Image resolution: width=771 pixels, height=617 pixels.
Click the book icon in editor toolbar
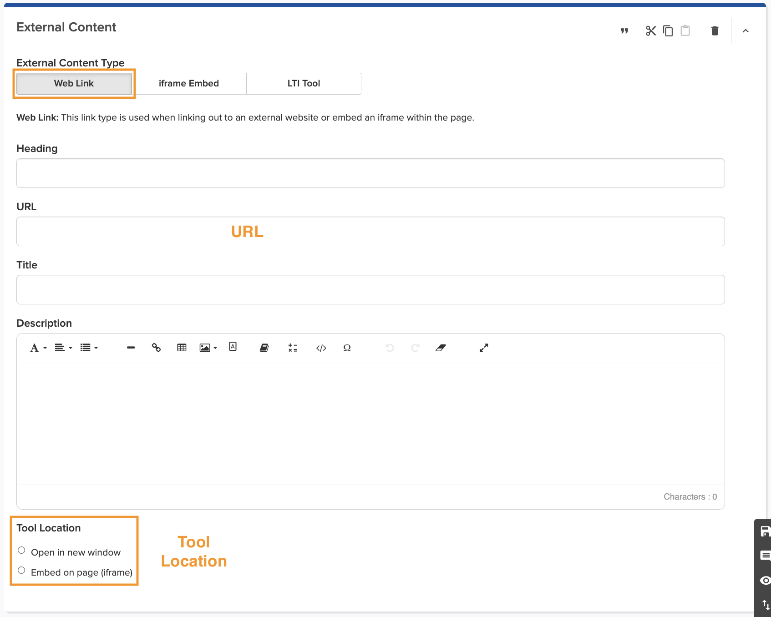[264, 348]
